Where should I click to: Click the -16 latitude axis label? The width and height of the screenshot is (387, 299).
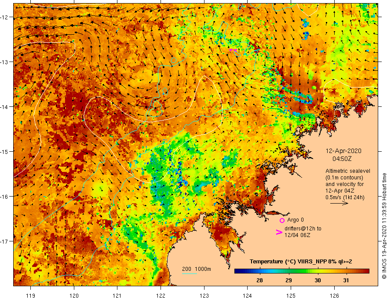point(4,197)
